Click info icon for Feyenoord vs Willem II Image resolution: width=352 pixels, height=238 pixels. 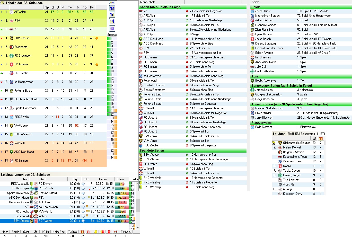(x=83, y=216)
